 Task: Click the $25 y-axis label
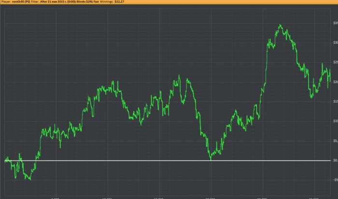coord(336,62)
